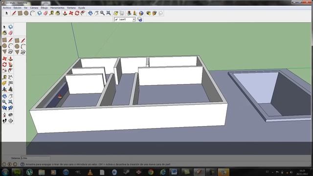Open the Ventana menu
Image resolution: width=313 pixels, height=176 pixels.
(x=71, y=8)
